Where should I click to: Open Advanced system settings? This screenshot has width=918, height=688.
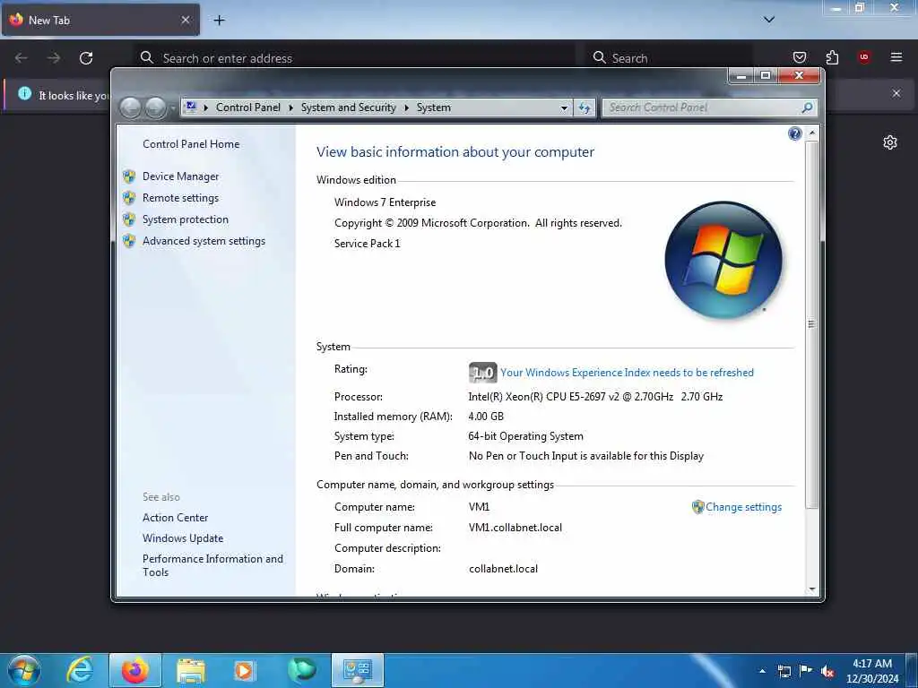[204, 241]
